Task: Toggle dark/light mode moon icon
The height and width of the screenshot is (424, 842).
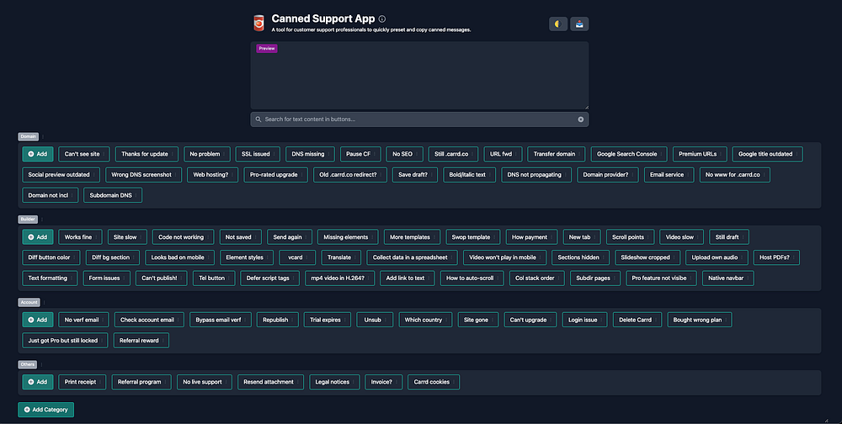Action: (558, 24)
